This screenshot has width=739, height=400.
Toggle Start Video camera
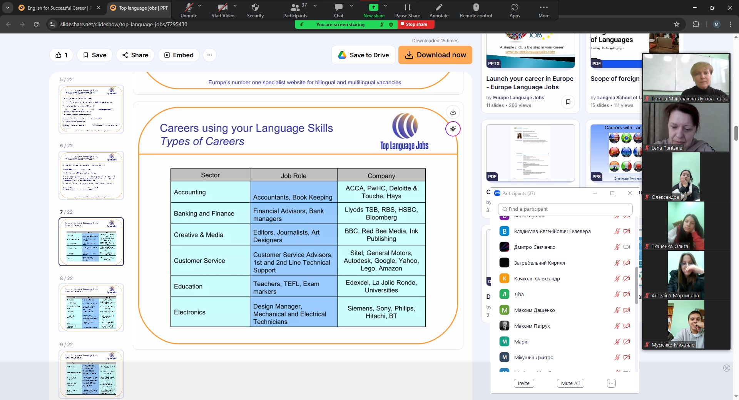point(222,8)
